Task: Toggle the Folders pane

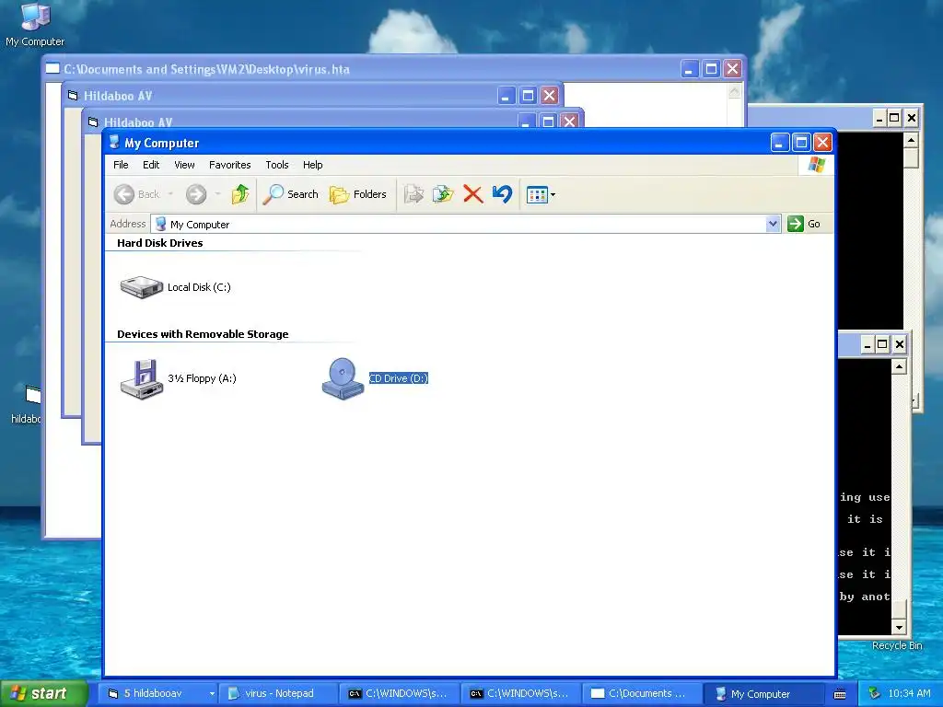Action: 358,194
